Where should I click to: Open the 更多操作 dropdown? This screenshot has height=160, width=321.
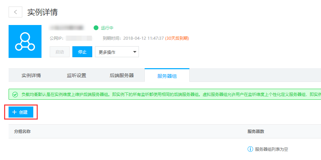(x=117, y=52)
